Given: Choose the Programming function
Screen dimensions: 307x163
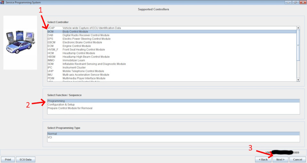Looking at the screenshot, I should point(173,101).
